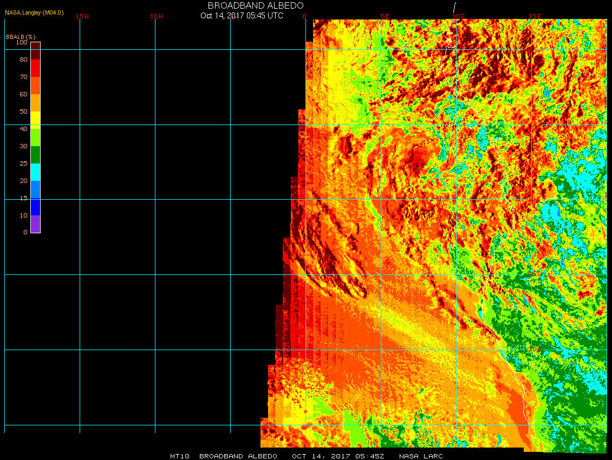Click the light green 30-40 legend swatch
612x460 pixels.
[x=36, y=137]
